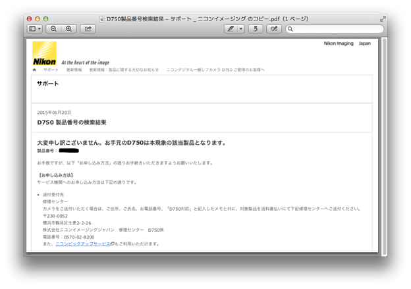Close the PDF window with red button
Viewport: 411px width, 289px height.
click(x=30, y=19)
